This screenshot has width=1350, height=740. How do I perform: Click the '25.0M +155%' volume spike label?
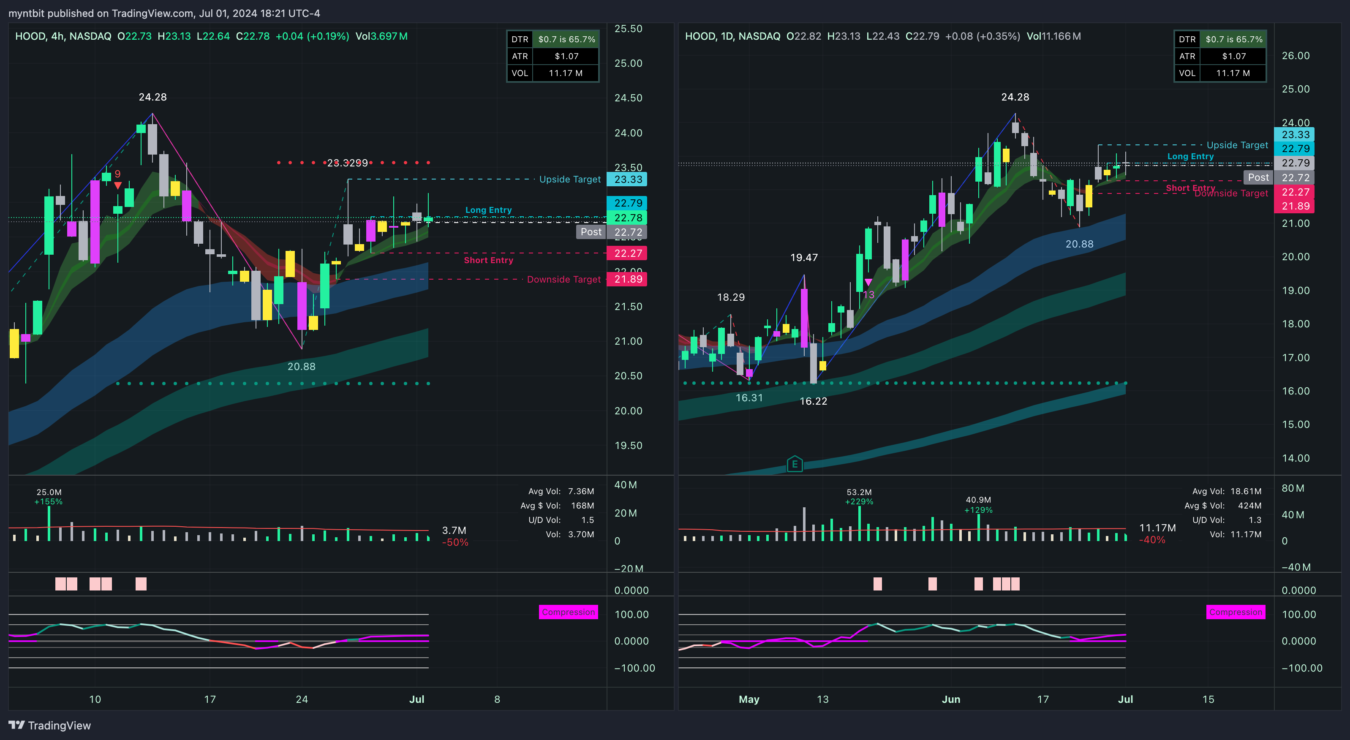point(48,497)
